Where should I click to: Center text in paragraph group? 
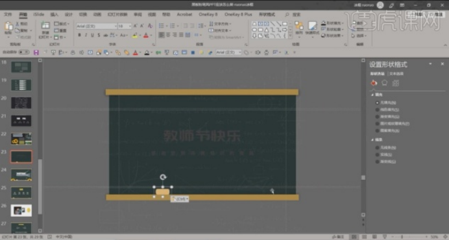[x=168, y=35]
